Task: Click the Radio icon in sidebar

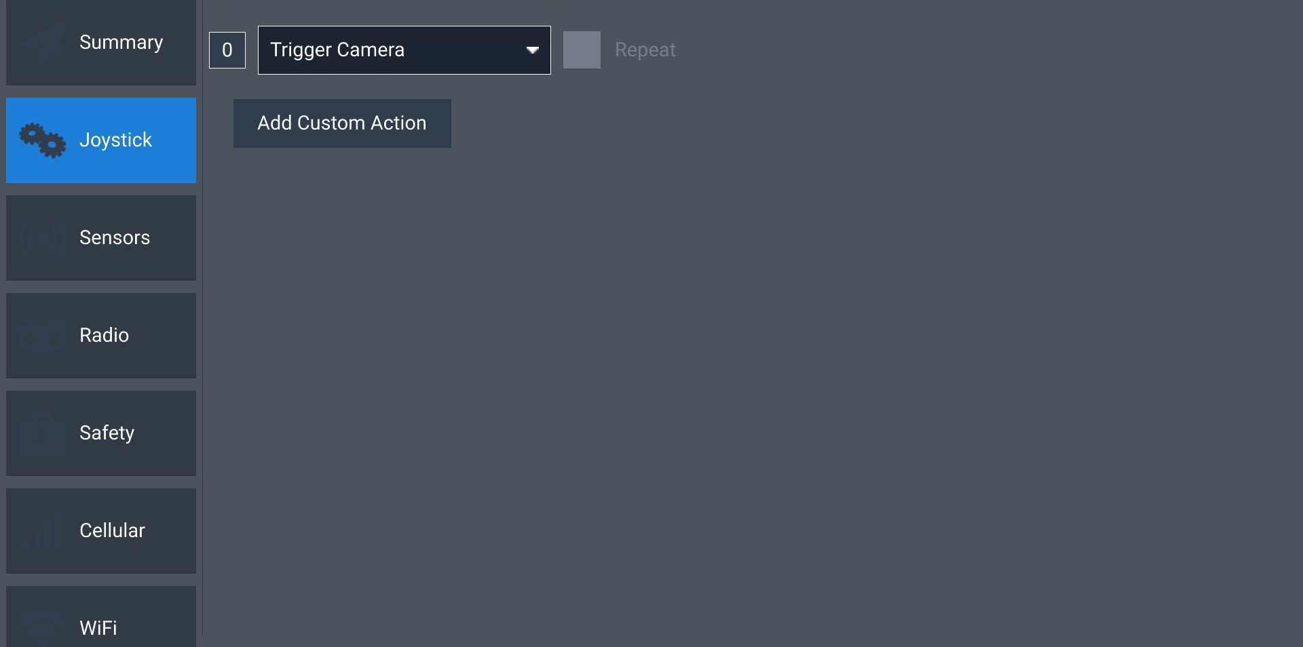Action: coord(42,336)
